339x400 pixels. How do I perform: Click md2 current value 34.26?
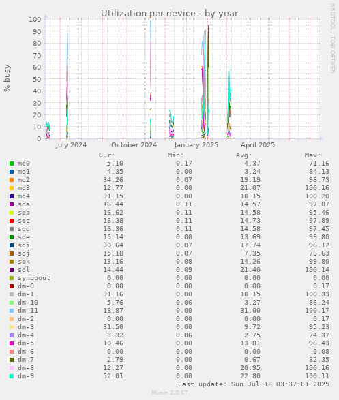[x=113, y=180]
